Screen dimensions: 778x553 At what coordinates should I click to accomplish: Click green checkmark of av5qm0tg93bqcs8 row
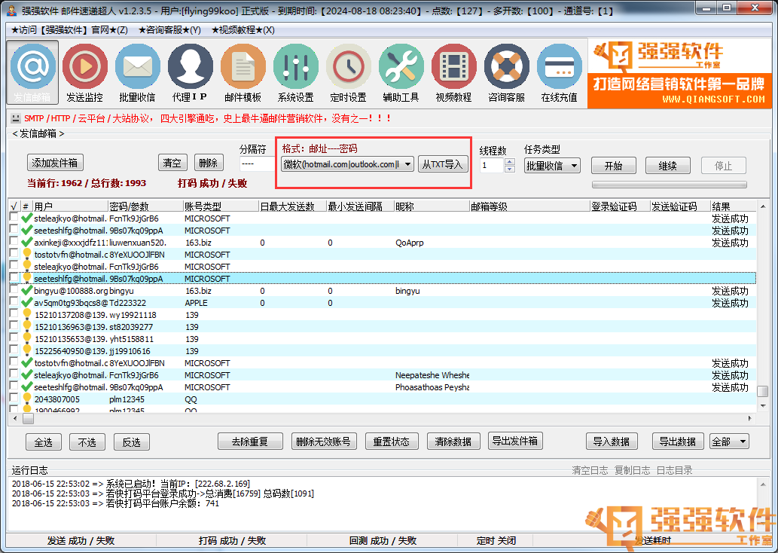point(27,302)
